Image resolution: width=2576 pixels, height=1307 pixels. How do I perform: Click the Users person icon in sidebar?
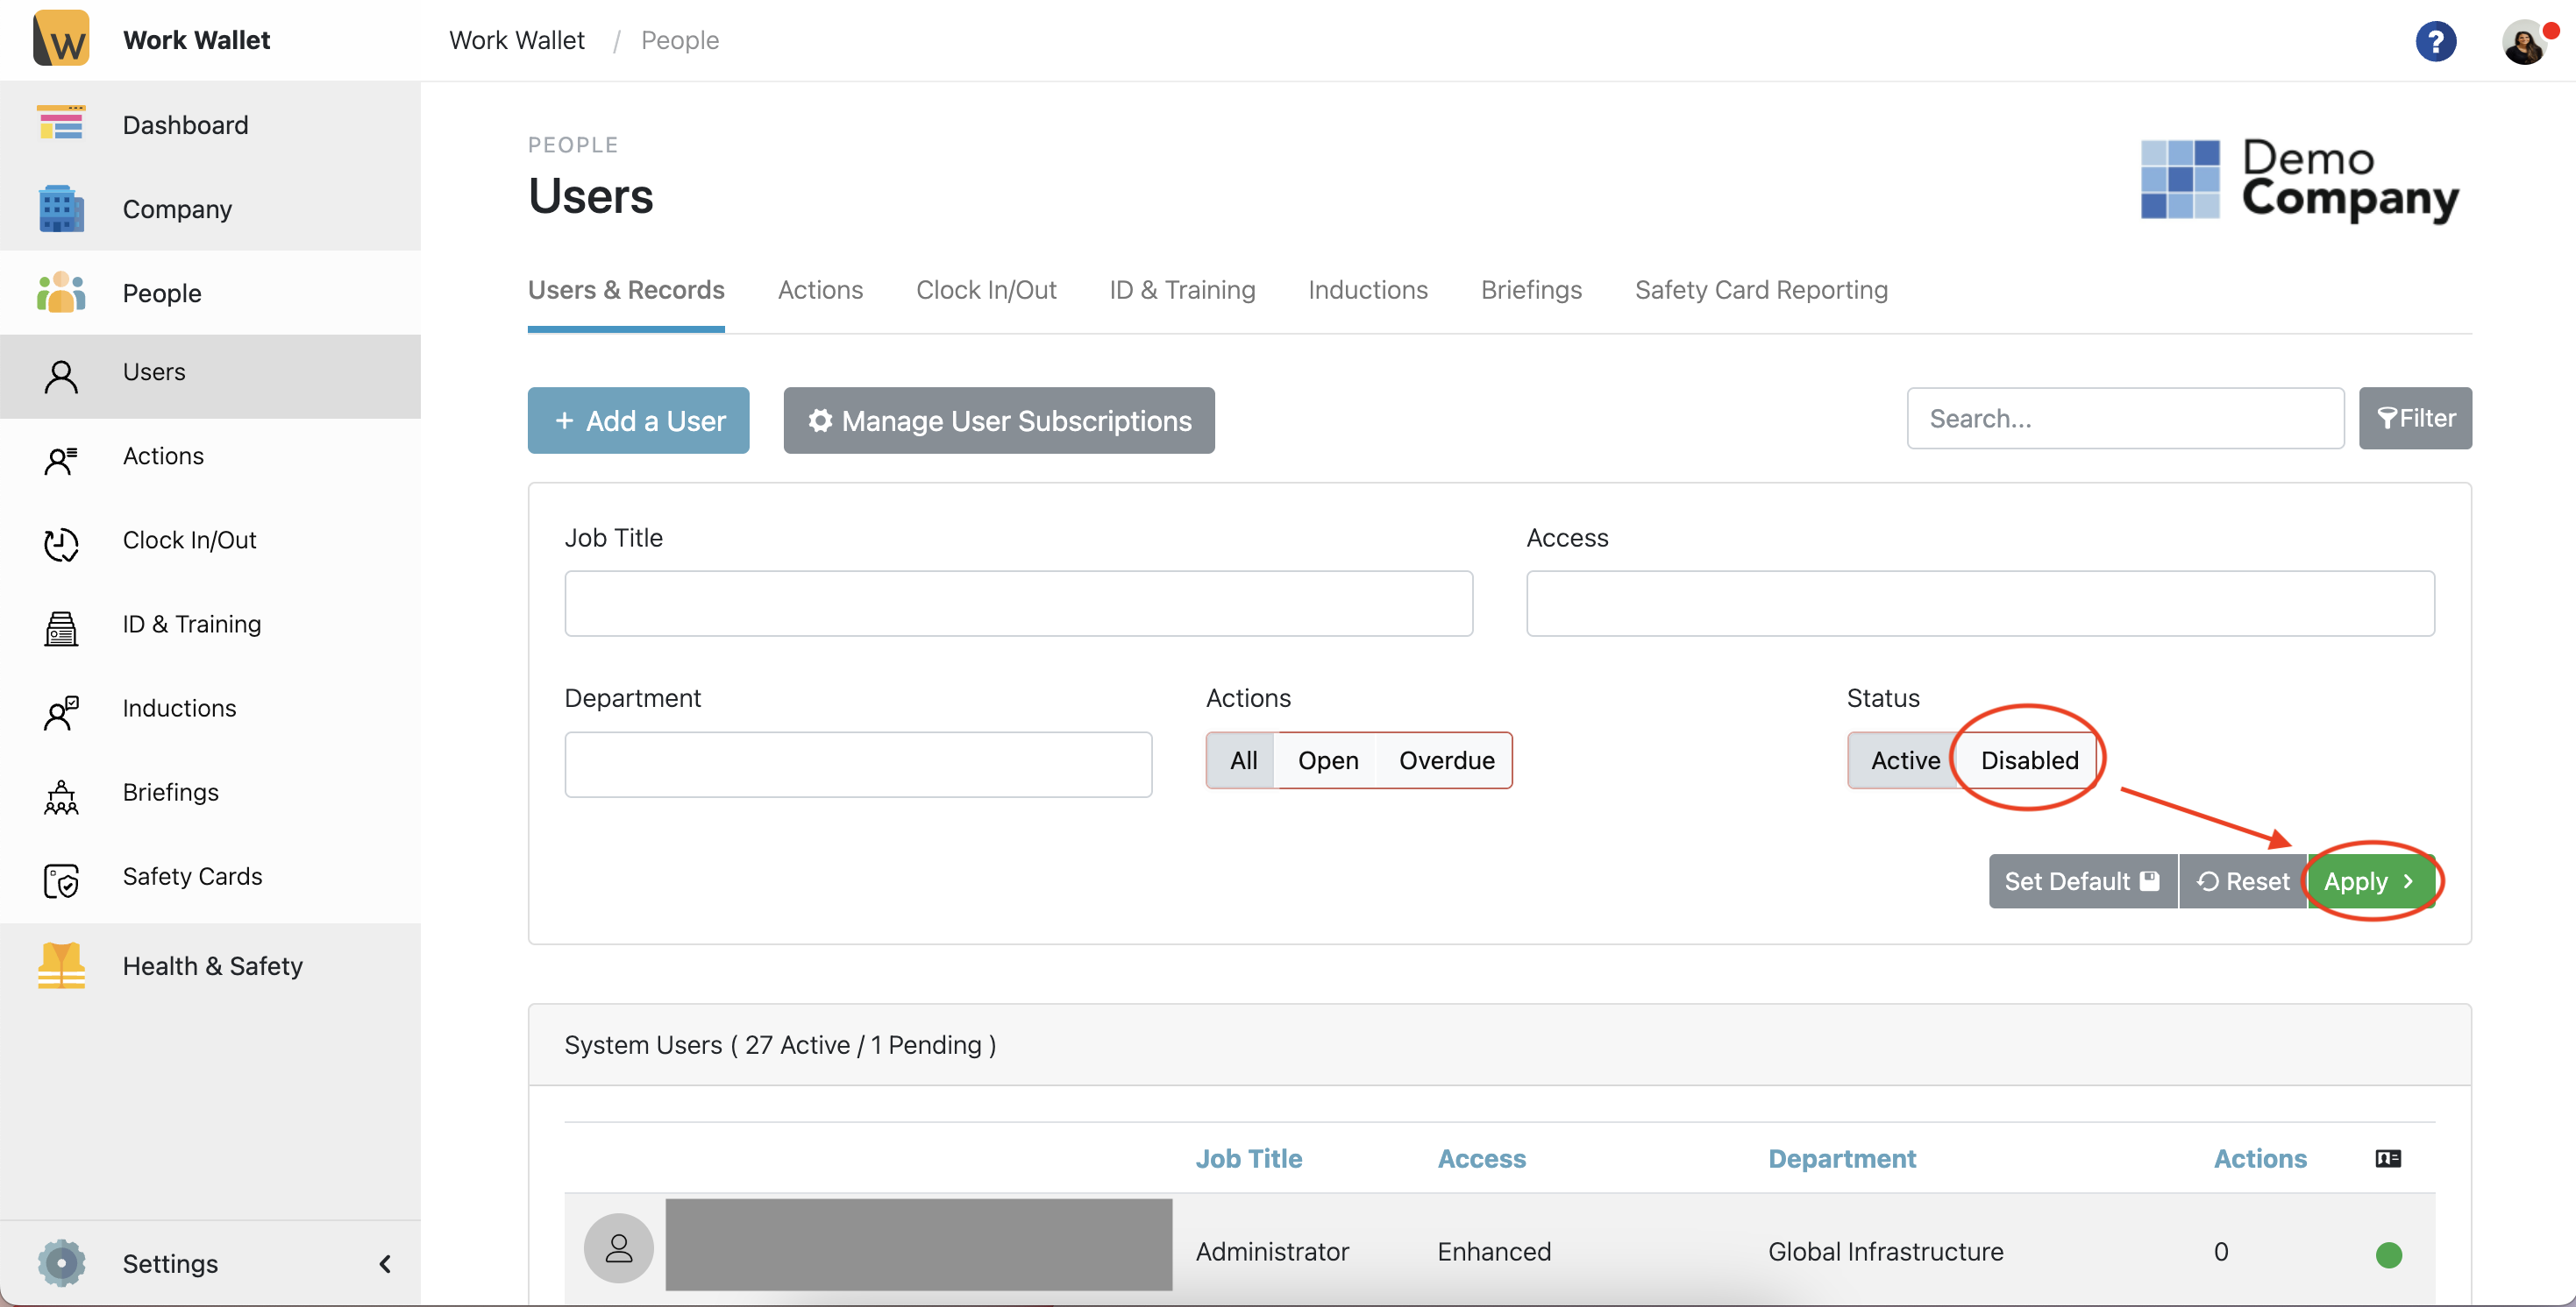(61, 376)
